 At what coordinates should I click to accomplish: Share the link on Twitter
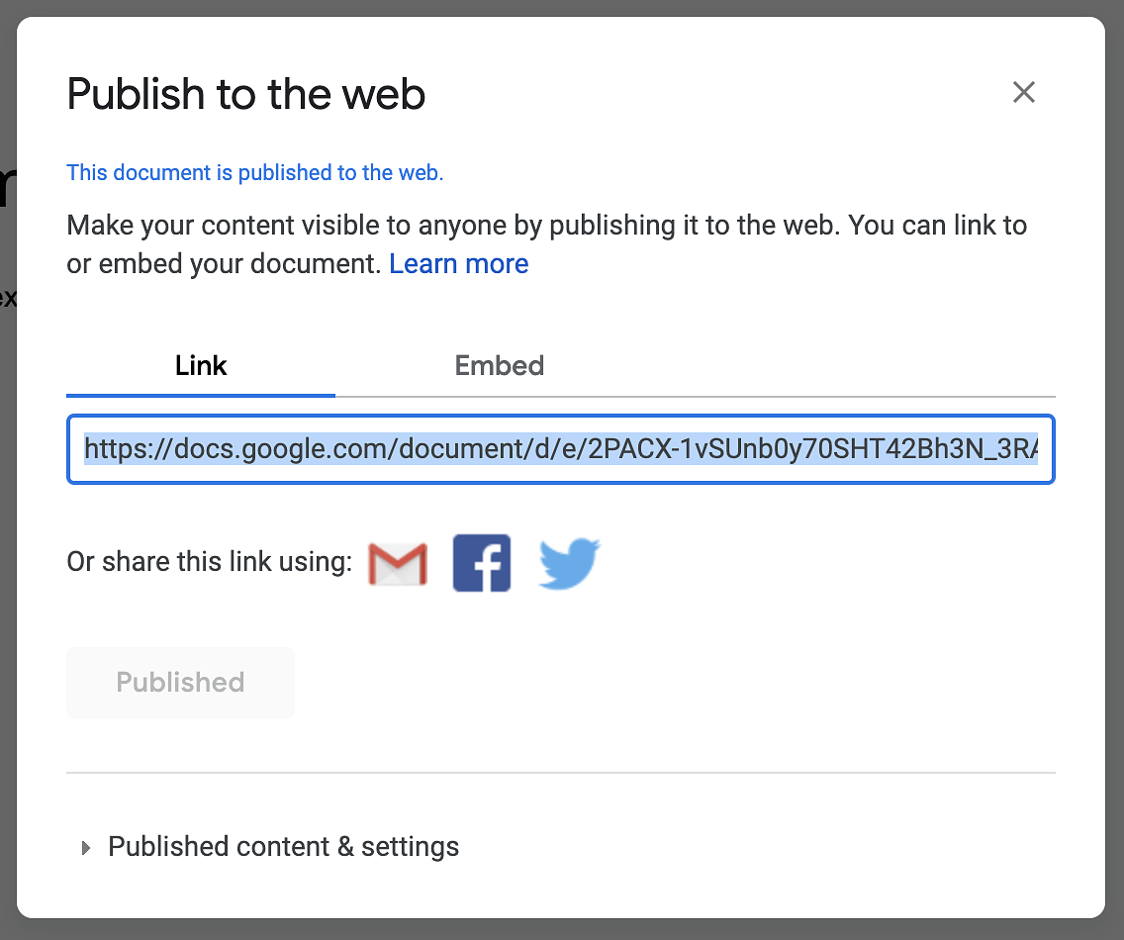pyautogui.click(x=569, y=564)
